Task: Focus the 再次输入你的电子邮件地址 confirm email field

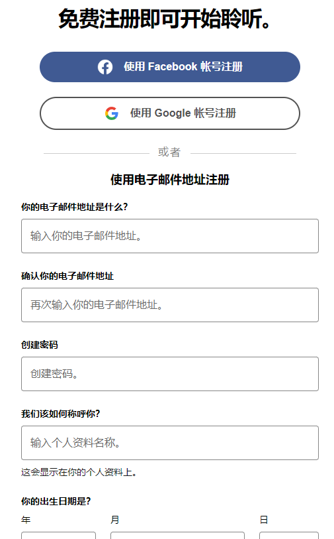Action: [x=170, y=305]
